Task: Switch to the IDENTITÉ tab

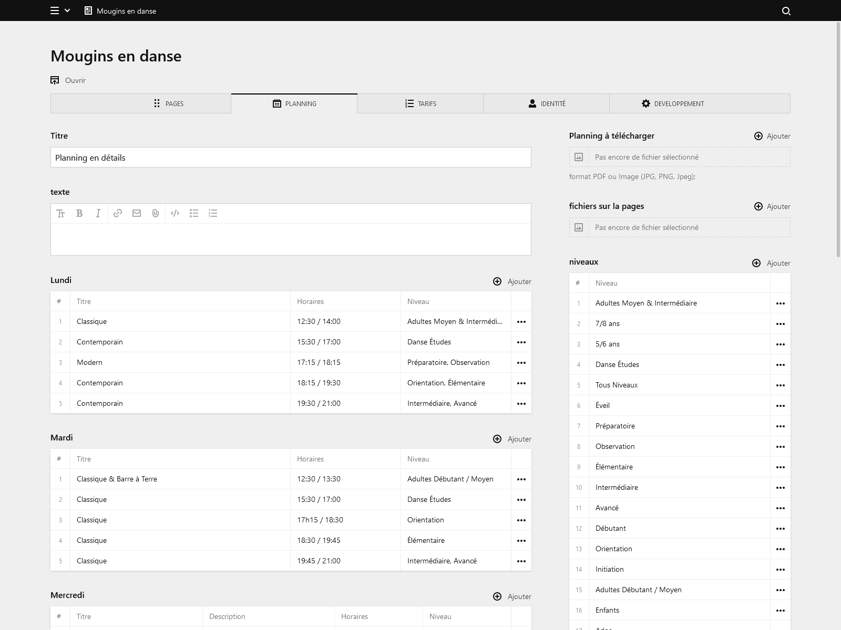Action: point(547,103)
